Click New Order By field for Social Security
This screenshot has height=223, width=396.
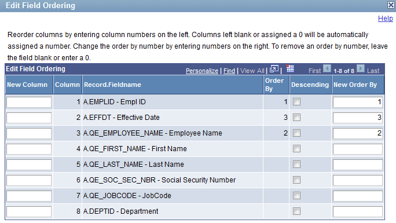[x=358, y=180]
